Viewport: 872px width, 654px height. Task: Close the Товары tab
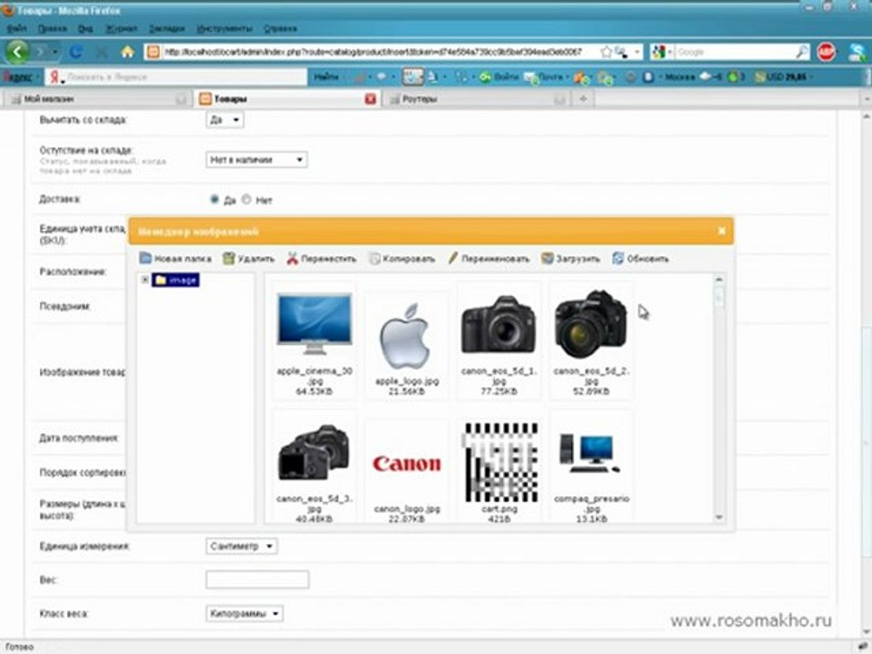tap(371, 99)
